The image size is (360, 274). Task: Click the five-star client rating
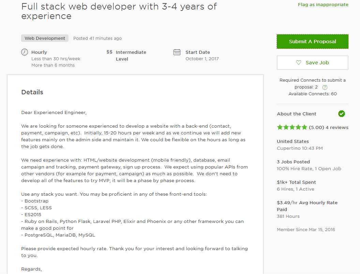click(x=292, y=127)
